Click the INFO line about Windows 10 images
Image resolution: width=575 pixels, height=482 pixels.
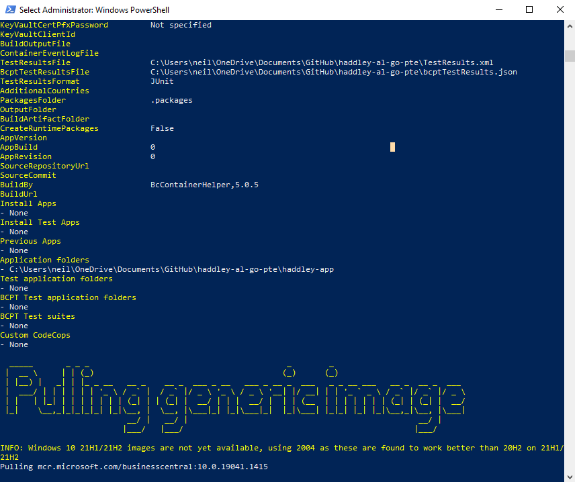[x=281, y=452]
